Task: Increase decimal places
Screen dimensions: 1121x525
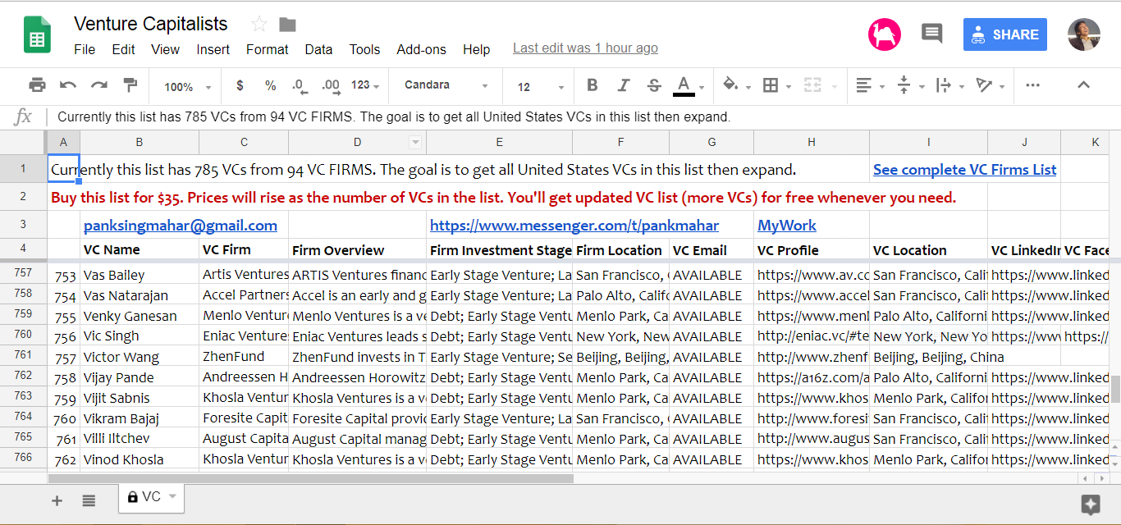Action: (331, 85)
